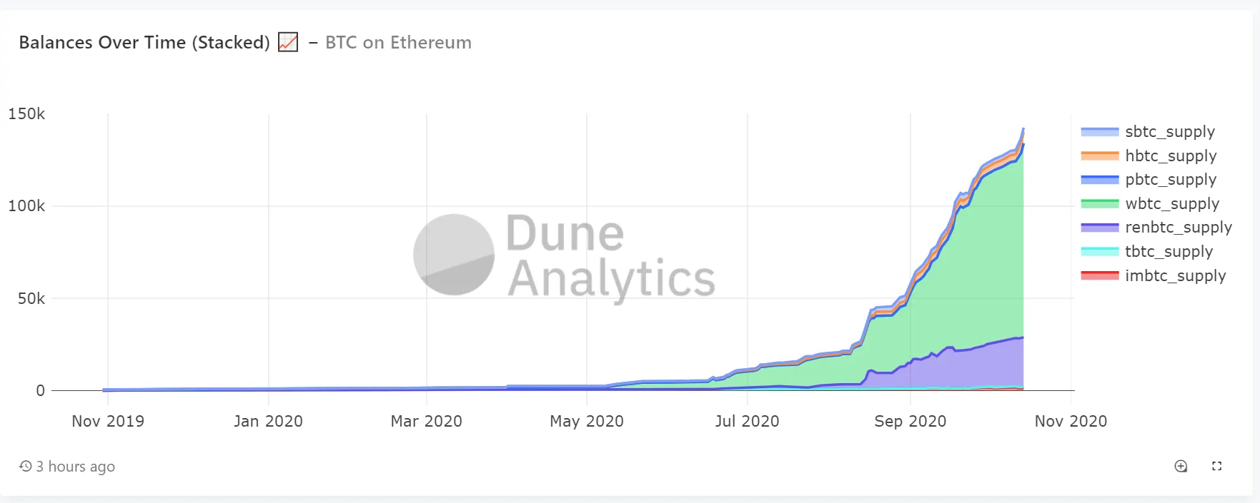Open fullscreen view via the expand icon

[1217, 466]
